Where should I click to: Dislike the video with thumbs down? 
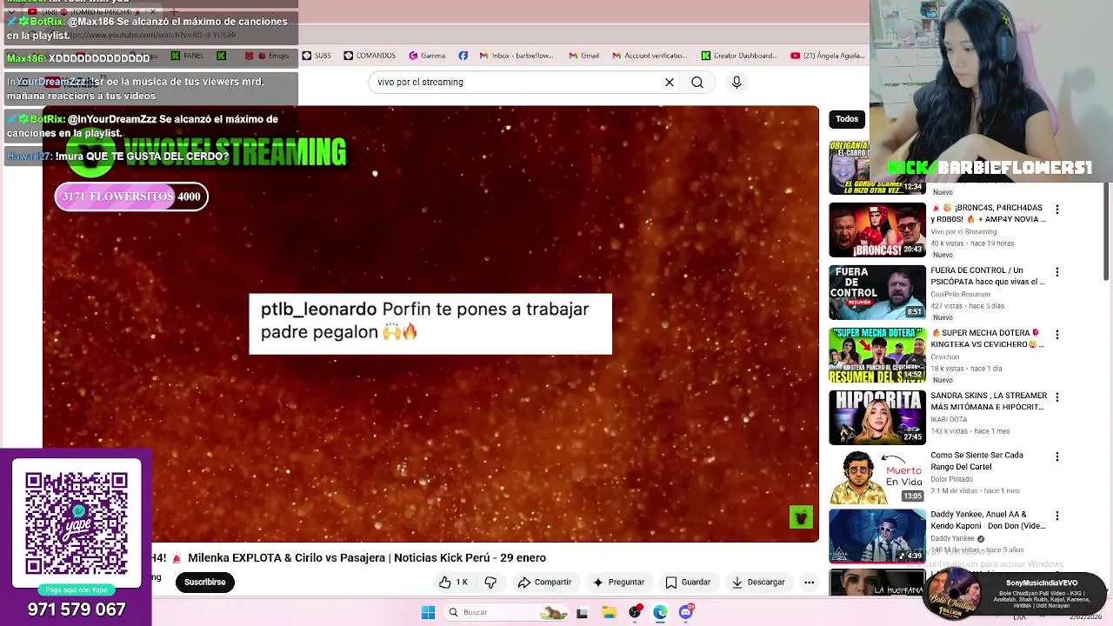[x=490, y=583]
